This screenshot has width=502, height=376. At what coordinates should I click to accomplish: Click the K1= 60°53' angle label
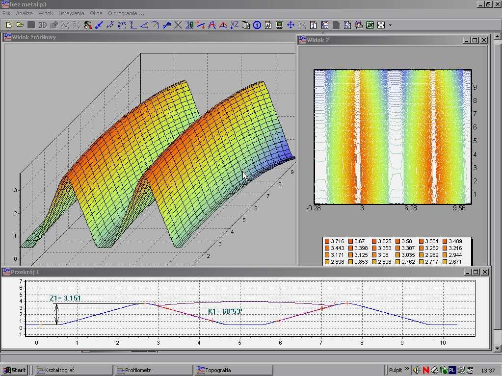[x=225, y=311]
